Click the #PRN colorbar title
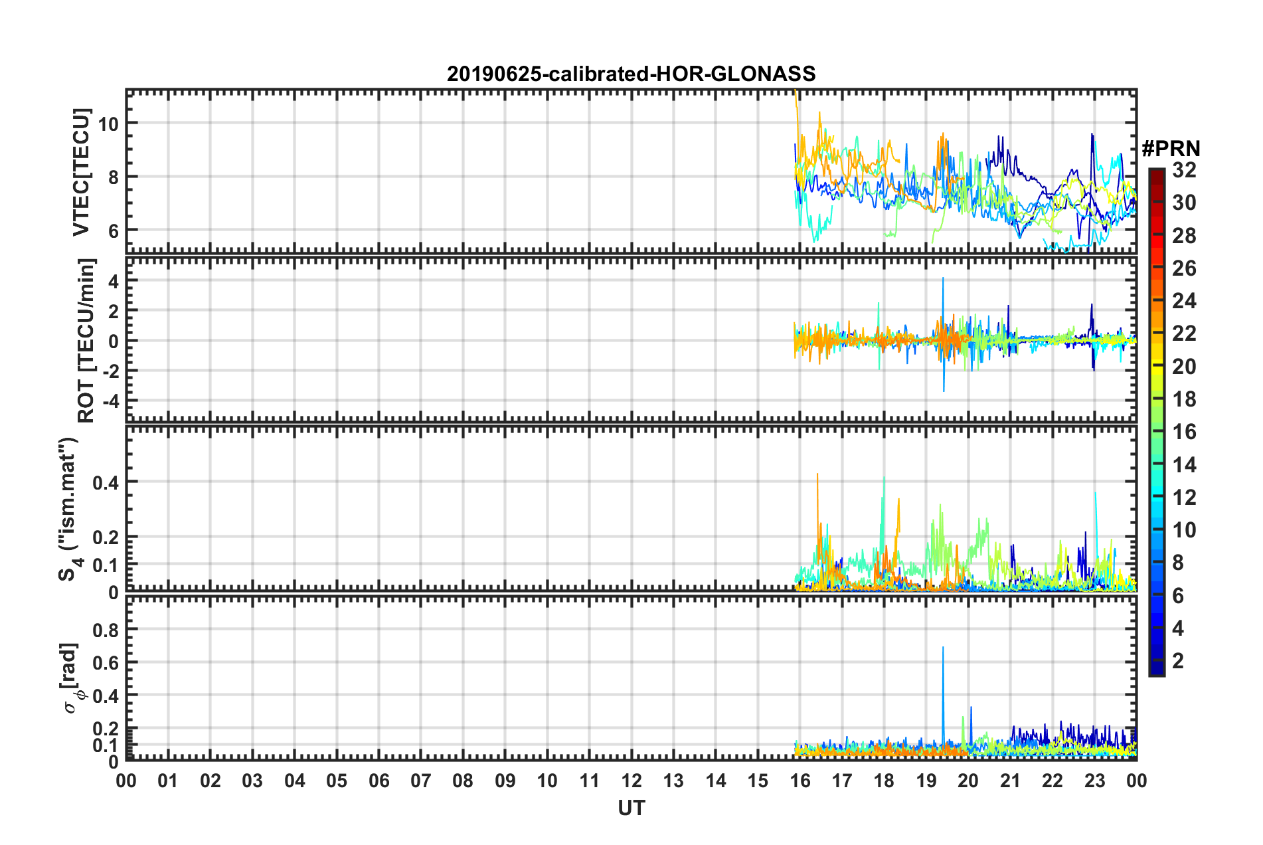 (x=1171, y=149)
